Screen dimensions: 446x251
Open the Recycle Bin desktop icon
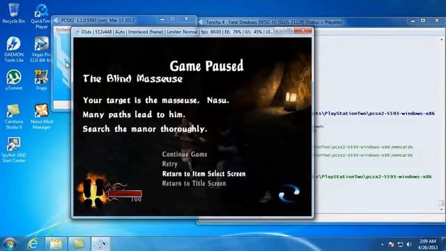tap(13, 13)
